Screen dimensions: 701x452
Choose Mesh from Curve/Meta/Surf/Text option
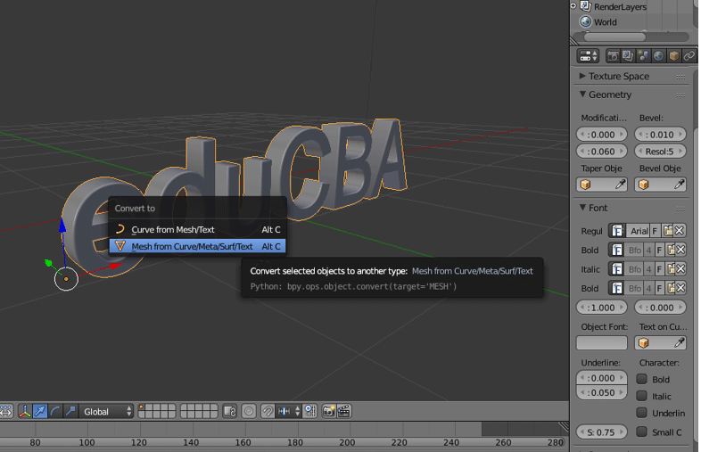click(x=197, y=246)
